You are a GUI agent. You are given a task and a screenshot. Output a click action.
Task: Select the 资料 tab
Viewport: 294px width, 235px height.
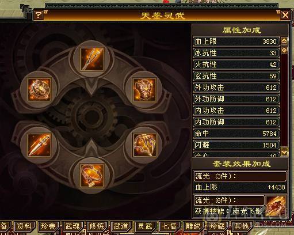(24, 226)
